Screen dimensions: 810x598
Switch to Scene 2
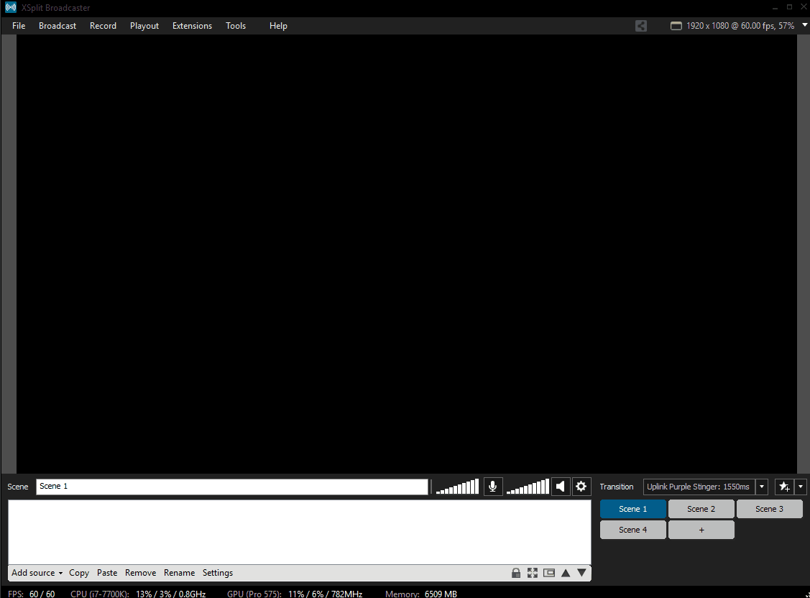pyautogui.click(x=701, y=508)
